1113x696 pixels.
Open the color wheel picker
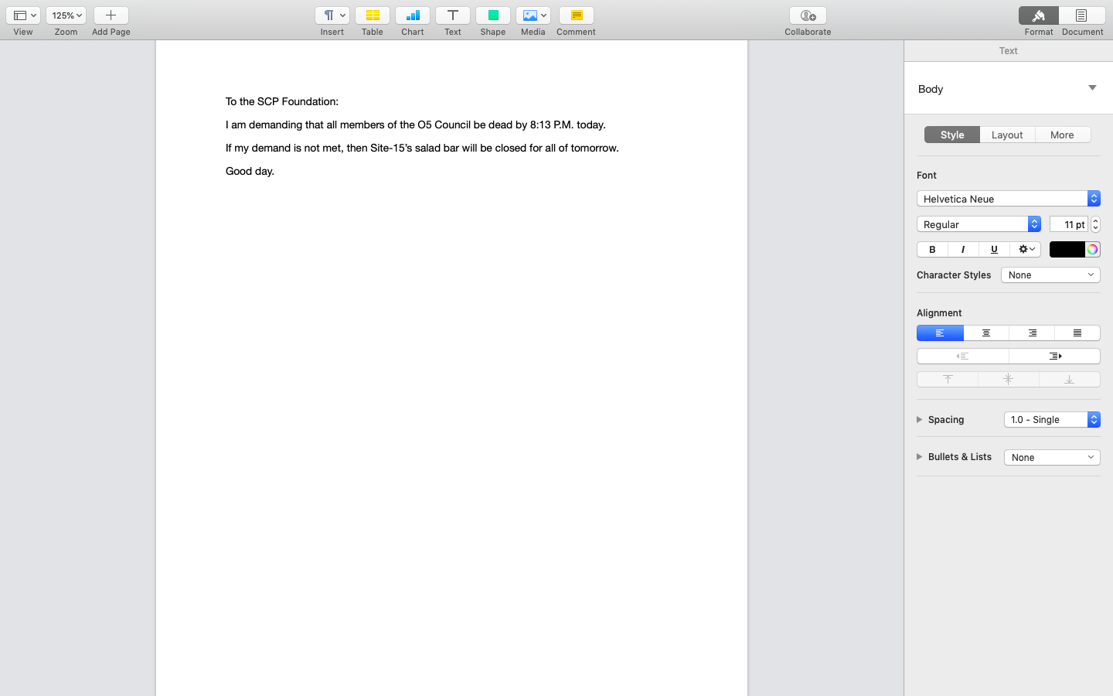pos(1092,249)
